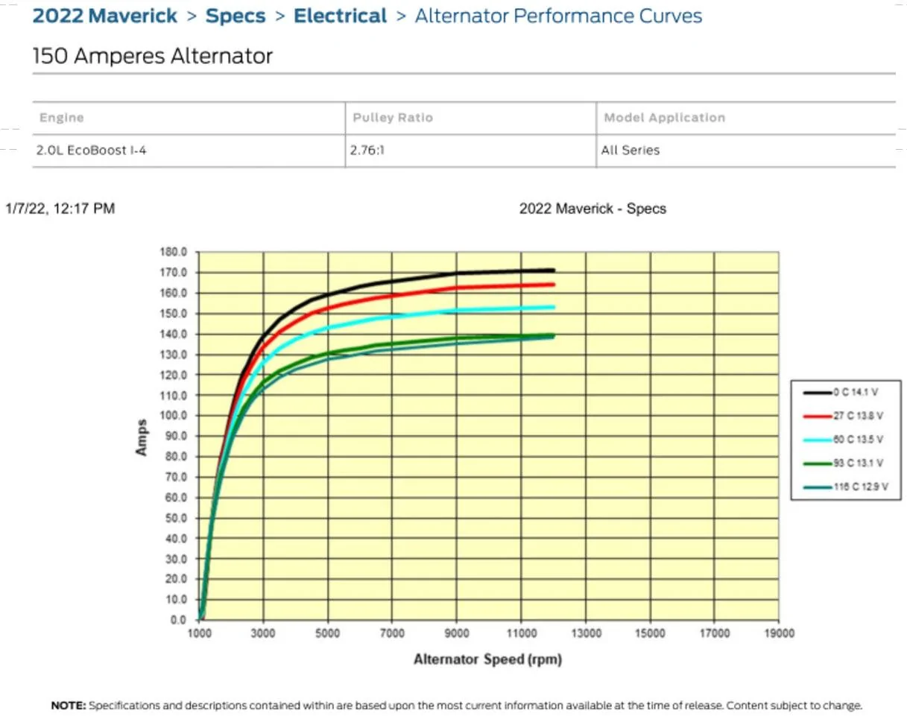The height and width of the screenshot is (716, 907).
Task: Click the '3000' x-axis tick label
Action: pos(263,634)
